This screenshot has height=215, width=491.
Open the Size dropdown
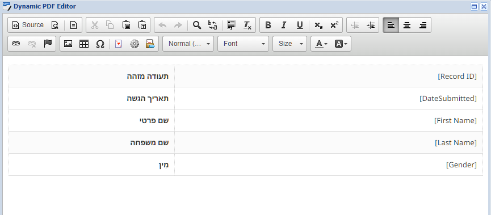click(289, 44)
